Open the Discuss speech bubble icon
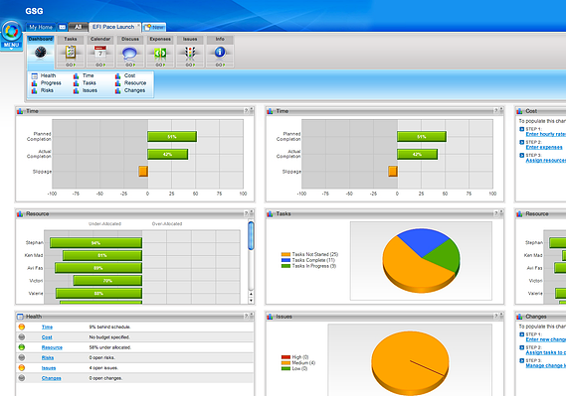 [129, 54]
